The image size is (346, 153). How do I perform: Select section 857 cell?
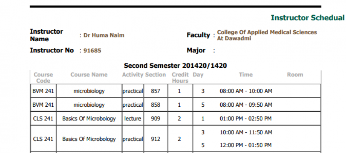coord(156,91)
